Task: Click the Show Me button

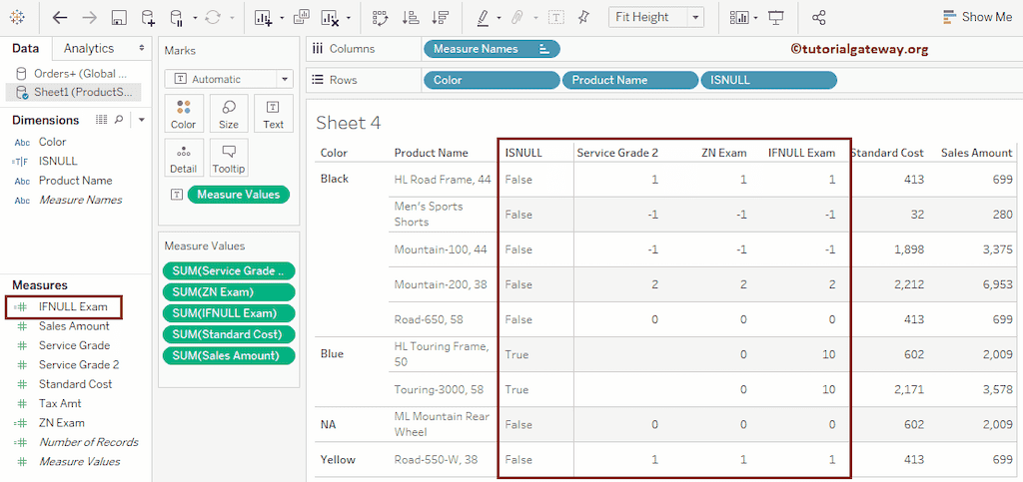Action: click(977, 17)
